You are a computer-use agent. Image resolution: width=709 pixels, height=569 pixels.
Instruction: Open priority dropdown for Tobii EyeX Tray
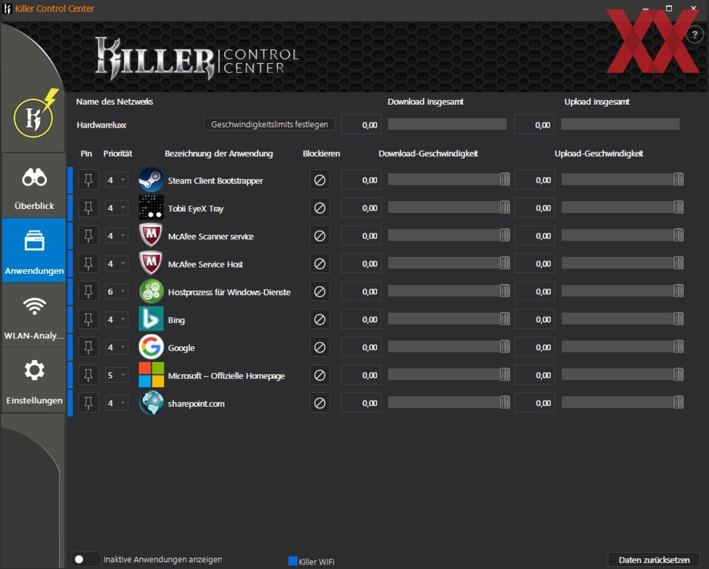pyautogui.click(x=116, y=208)
